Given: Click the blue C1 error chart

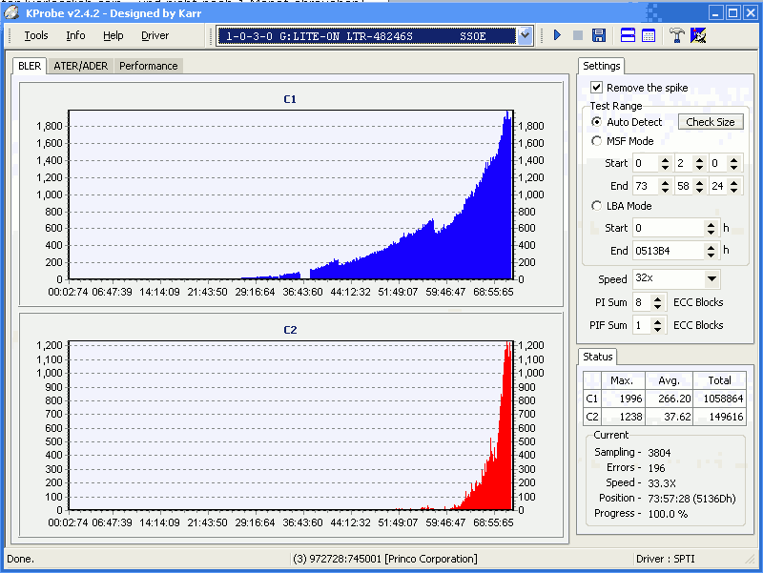Looking at the screenshot, I should [291, 194].
